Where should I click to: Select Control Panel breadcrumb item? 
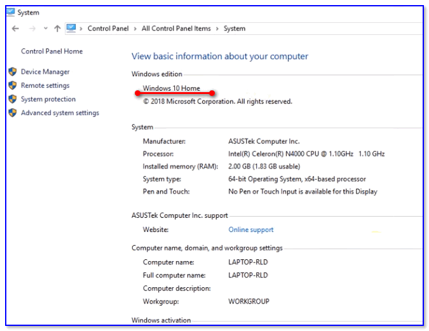[108, 29]
